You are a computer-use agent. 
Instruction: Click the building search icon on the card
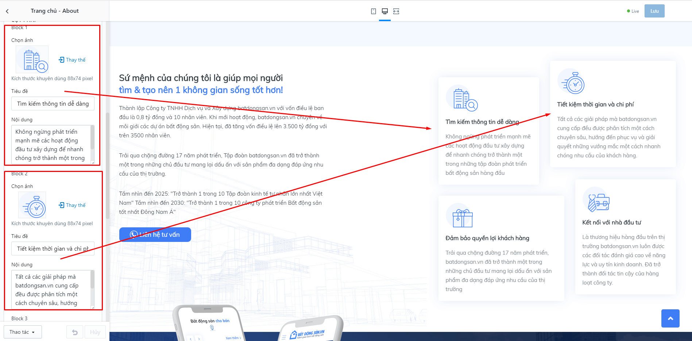click(462, 99)
